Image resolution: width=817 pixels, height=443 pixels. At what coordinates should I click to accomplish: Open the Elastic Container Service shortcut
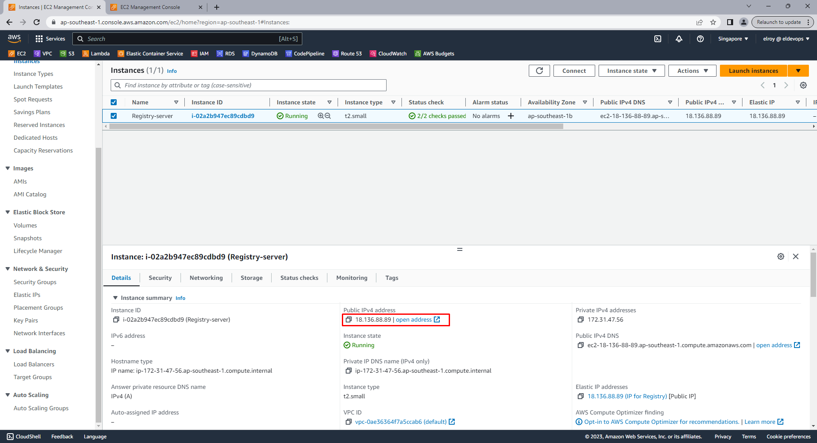point(150,54)
